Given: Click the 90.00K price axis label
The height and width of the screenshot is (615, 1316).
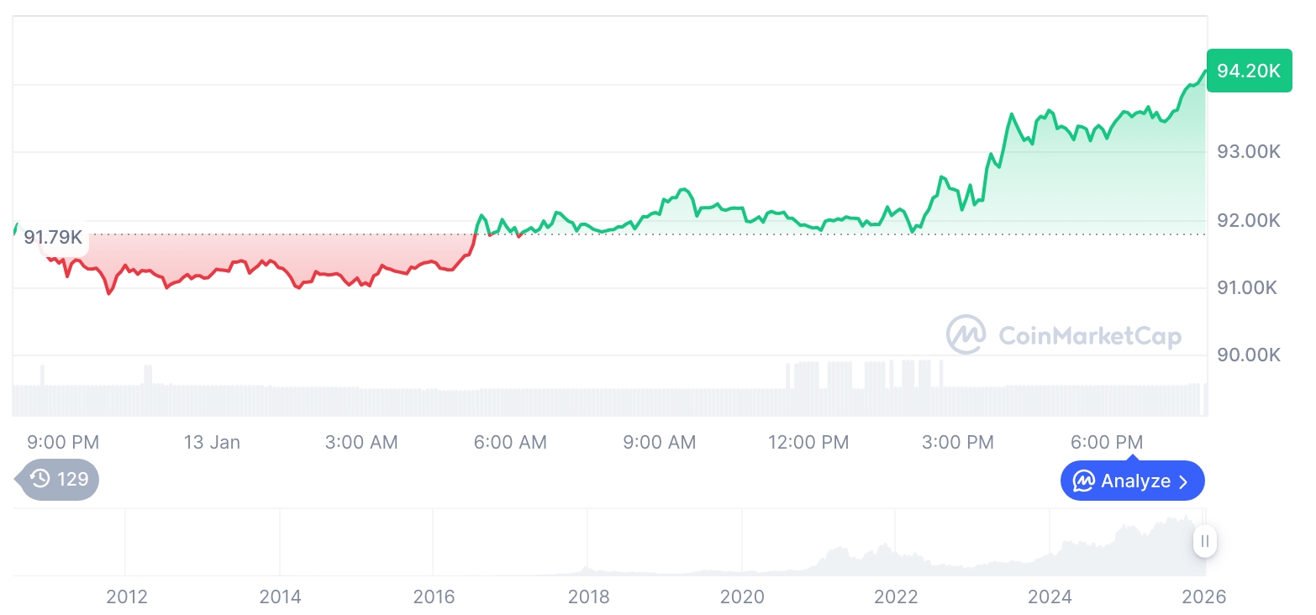Looking at the screenshot, I should tap(1248, 355).
